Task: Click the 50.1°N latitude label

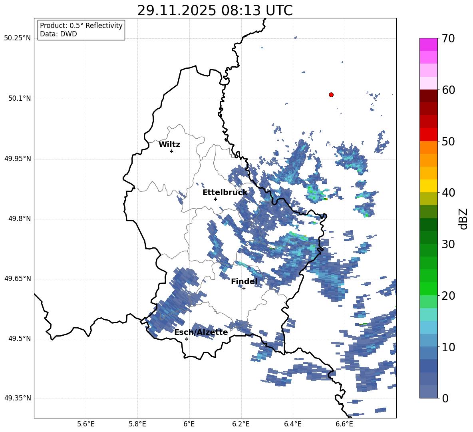Action: coord(20,99)
